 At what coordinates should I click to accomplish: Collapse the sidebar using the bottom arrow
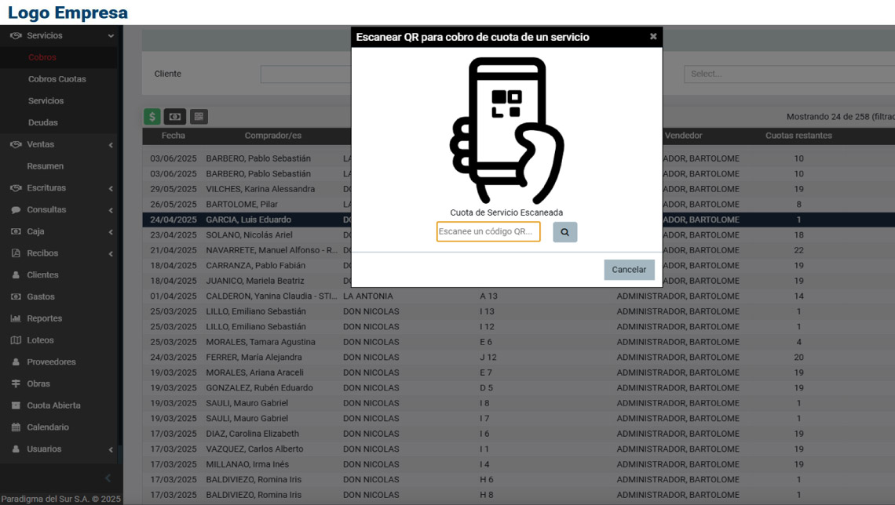tap(108, 478)
